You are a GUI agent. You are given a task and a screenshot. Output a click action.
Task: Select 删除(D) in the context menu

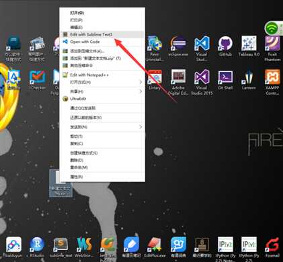[x=102, y=160]
